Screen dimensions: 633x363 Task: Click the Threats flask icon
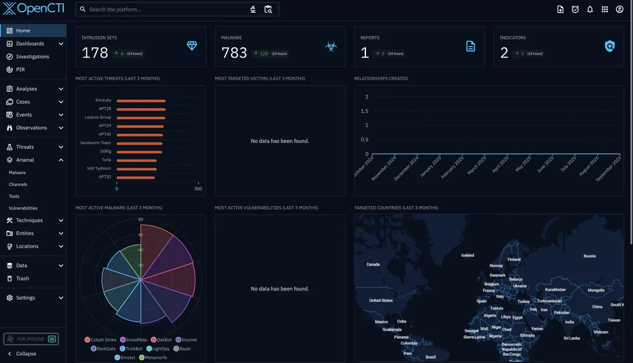(10, 147)
